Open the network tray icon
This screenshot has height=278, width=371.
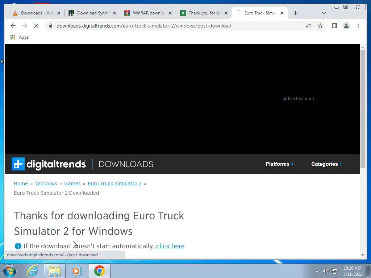coord(334,271)
